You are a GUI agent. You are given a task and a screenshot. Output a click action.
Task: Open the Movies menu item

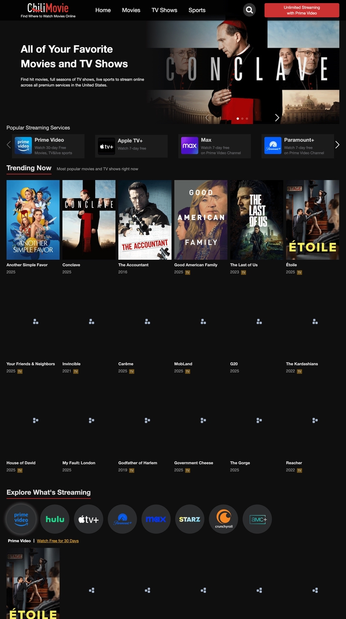131,10
